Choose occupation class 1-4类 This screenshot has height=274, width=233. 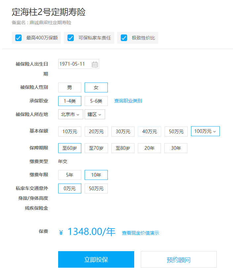(x=70, y=101)
